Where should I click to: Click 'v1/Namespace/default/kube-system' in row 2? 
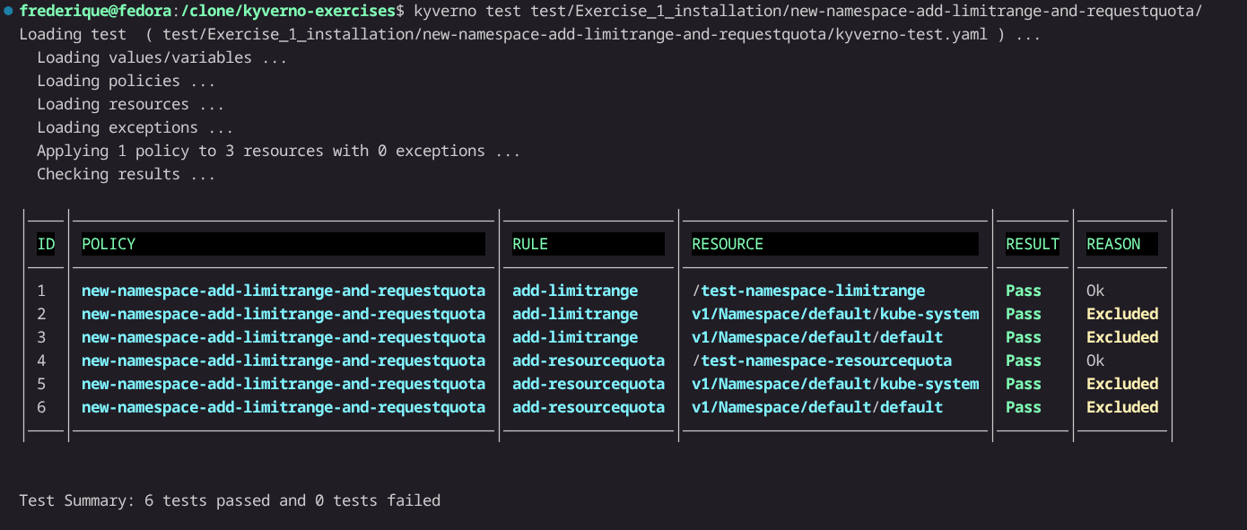pos(835,314)
